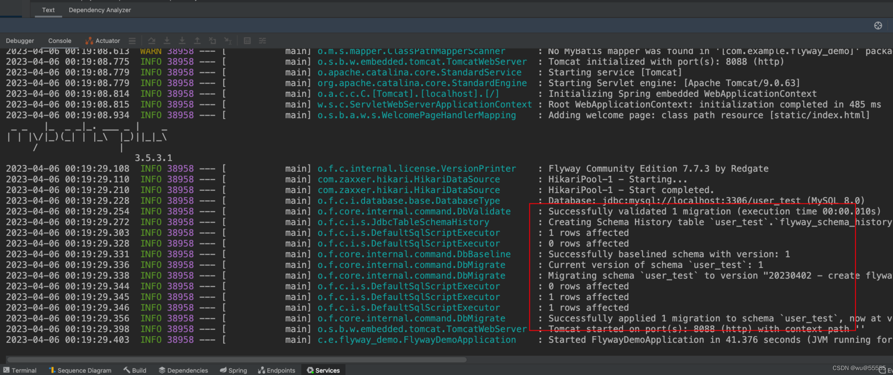Click the o.f.c.i.s.JdbcTableSchemaHistory logger name
This screenshot has height=375, width=893.
(403, 222)
